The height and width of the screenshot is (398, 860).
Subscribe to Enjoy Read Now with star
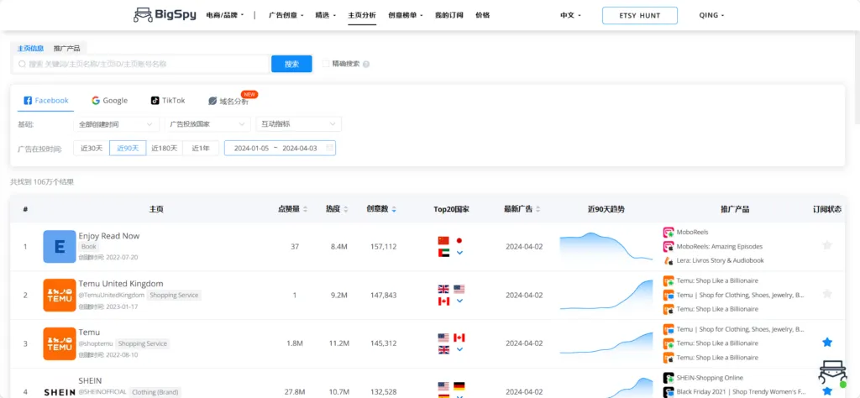827,245
